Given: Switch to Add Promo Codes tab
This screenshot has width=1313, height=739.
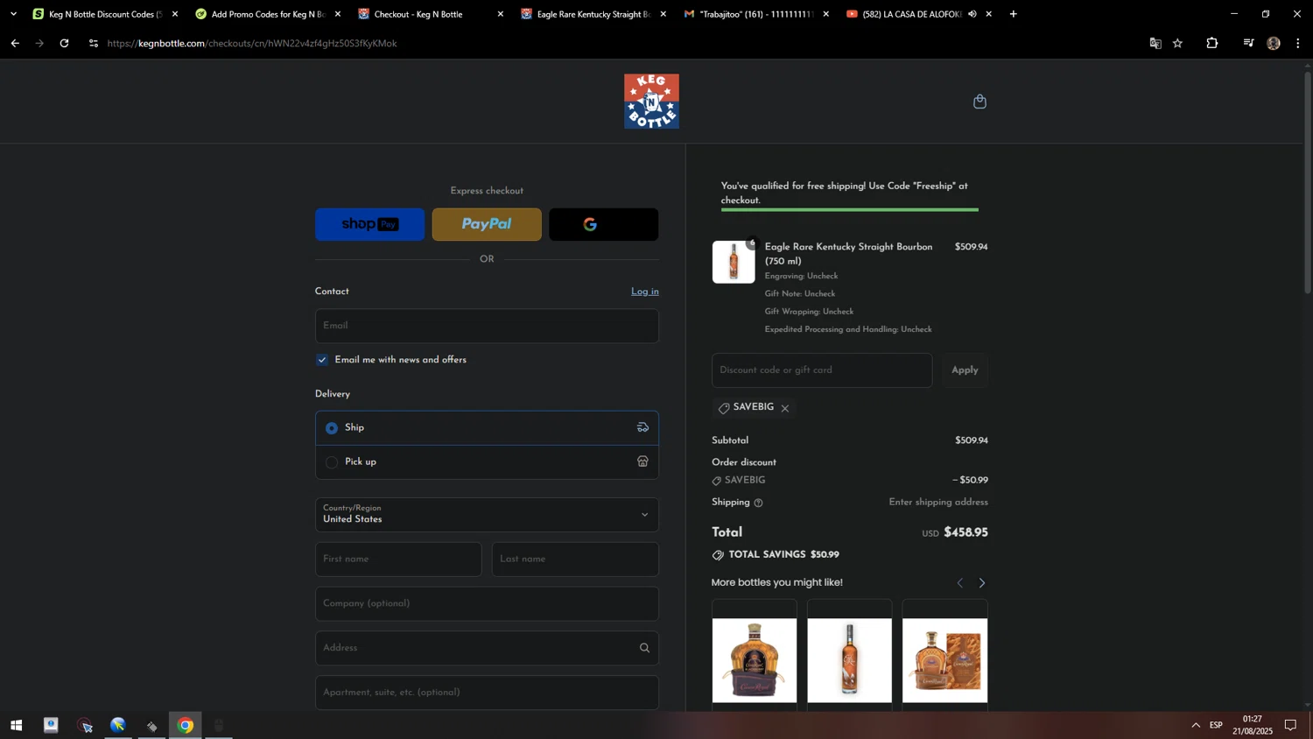Looking at the screenshot, I should 268,14.
